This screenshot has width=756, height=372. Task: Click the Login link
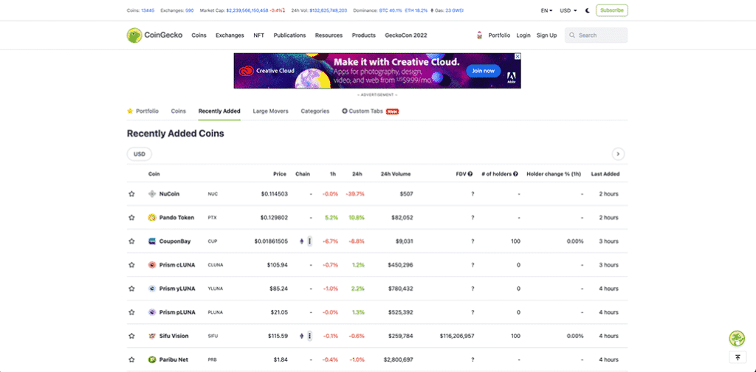pos(523,35)
